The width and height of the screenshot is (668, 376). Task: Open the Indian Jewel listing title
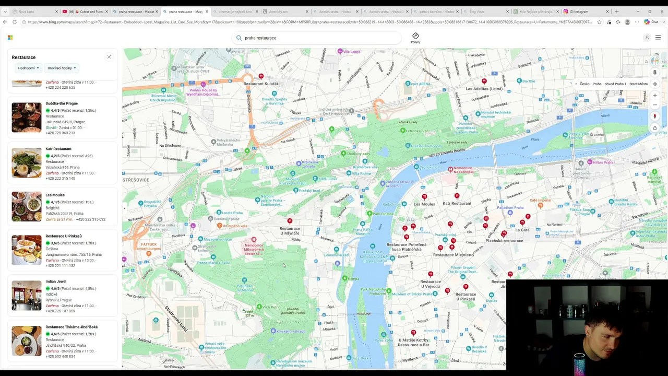(56, 281)
